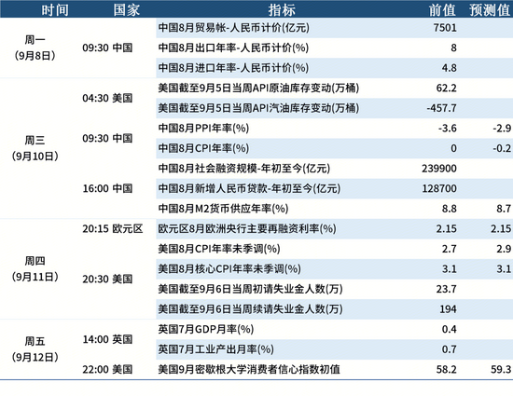Select the 中国8月贸易帐-人民币计价 row

pos(334,28)
